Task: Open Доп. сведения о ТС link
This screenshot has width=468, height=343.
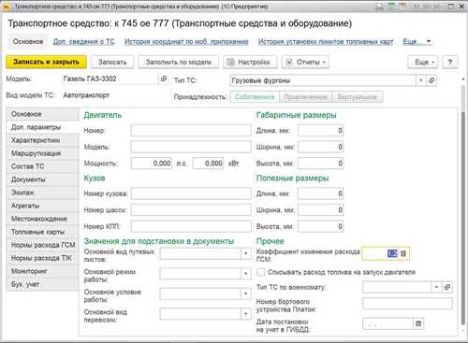Action: tap(83, 41)
